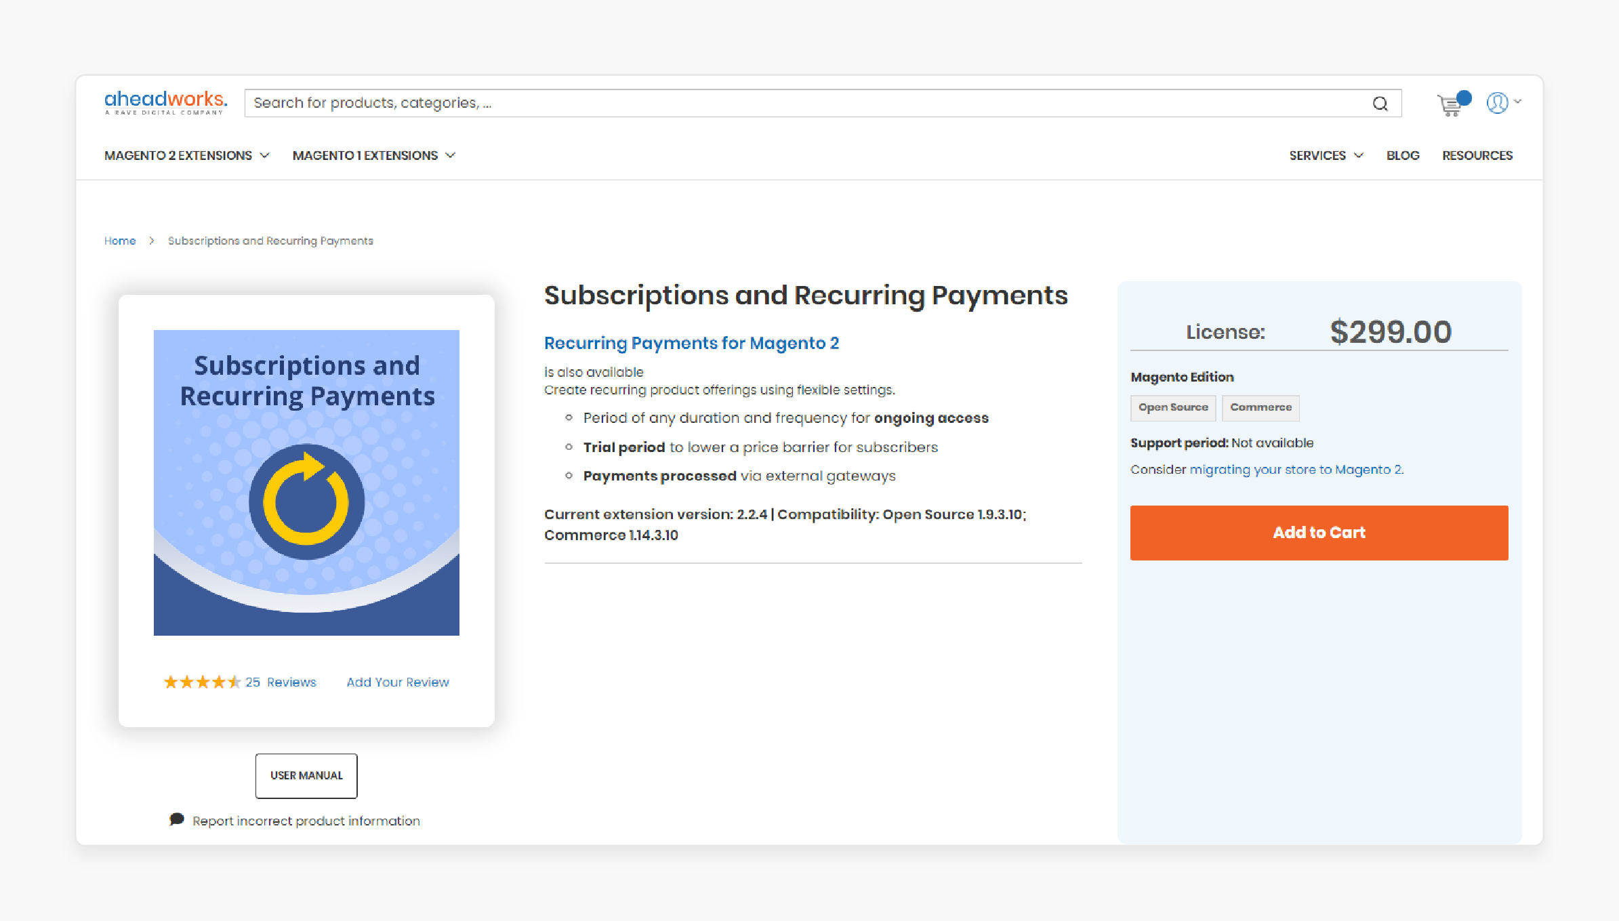This screenshot has height=921, width=1619.
Task: Click the user account icon
Action: click(1497, 102)
